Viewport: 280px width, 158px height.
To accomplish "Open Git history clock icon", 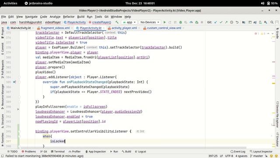I will (231, 22).
